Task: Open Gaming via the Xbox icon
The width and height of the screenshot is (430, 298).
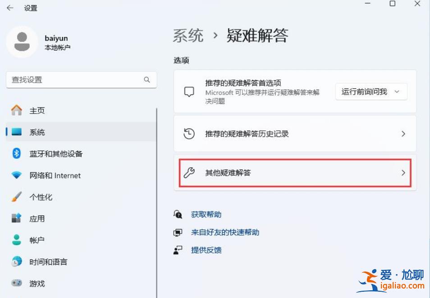Action: click(17, 283)
